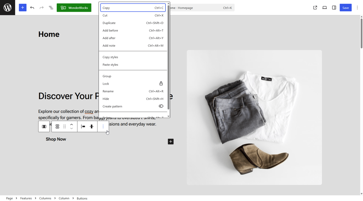Click the blue block inserter plus icon
Image resolution: width=363 pixels, height=201 pixels.
[x=22, y=8]
